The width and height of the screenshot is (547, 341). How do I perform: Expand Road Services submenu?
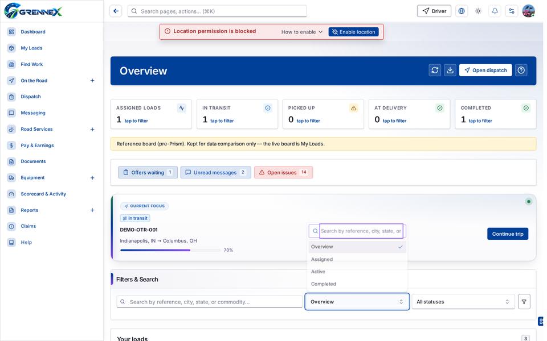pos(92,129)
